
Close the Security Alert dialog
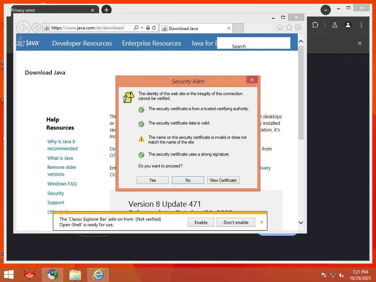pos(252,80)
